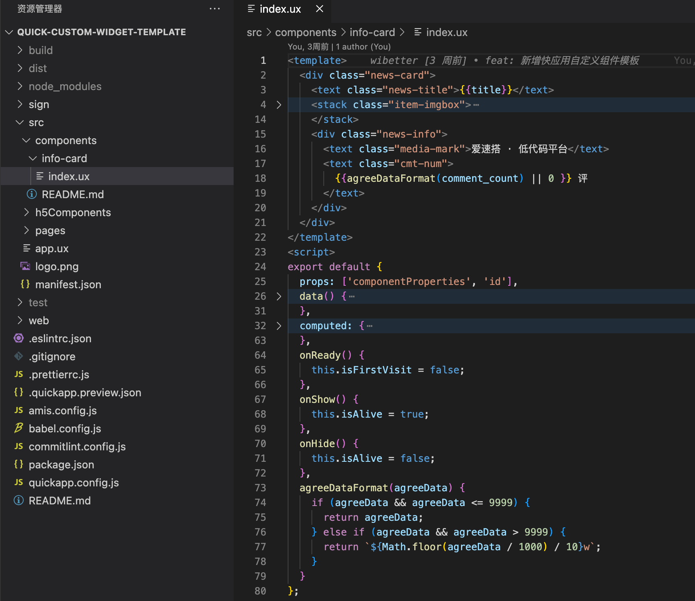The width and height of the screenshot is (695, 601).
Task: Click the Babel icon beside babel.config.js
Action: tap(18, 428)
